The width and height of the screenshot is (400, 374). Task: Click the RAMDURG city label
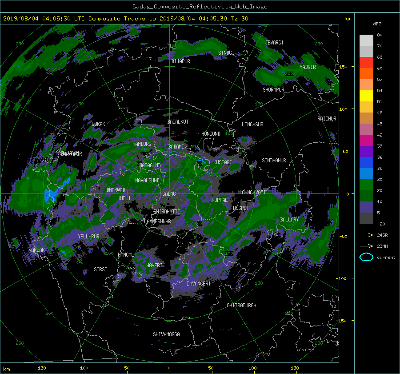142,144
